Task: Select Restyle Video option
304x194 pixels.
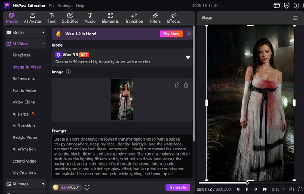Action: (25, 138)
